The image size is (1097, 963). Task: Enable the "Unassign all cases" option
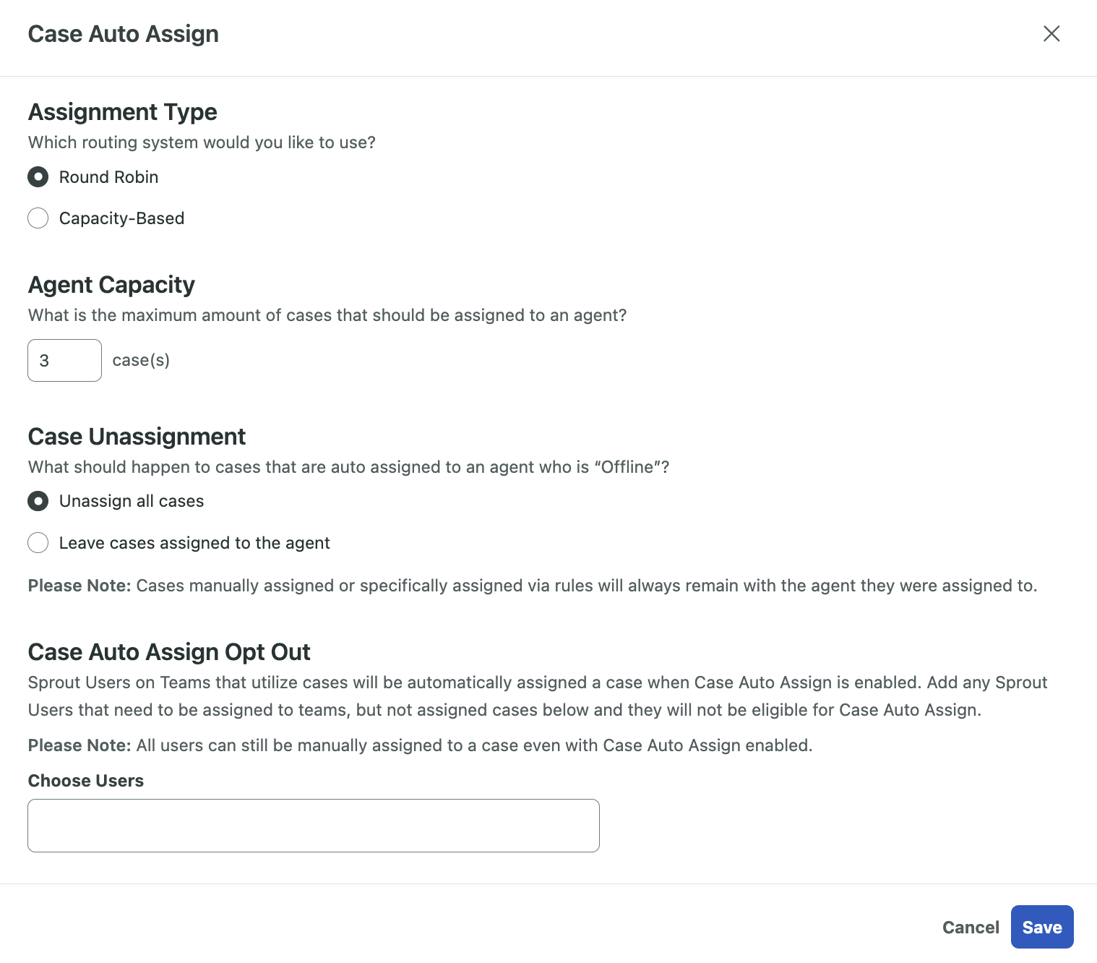tap(38, 500)
